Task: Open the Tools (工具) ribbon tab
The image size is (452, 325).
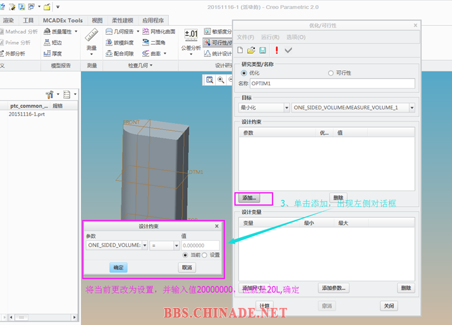Action: click(28, 20)
